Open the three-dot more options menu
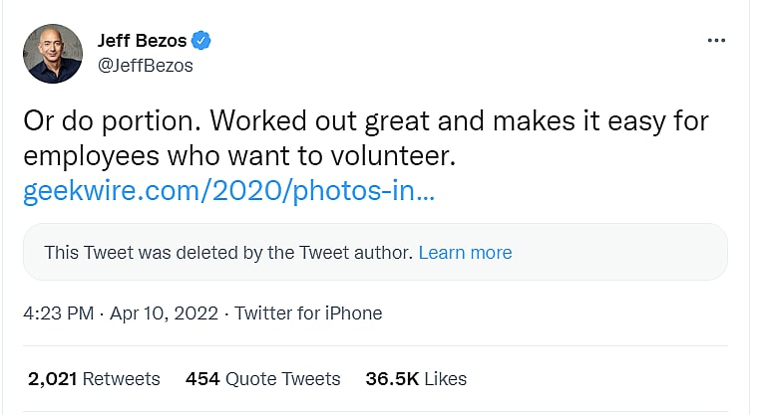760x415 pixels. pyautogui.click(x=716, y=41)
